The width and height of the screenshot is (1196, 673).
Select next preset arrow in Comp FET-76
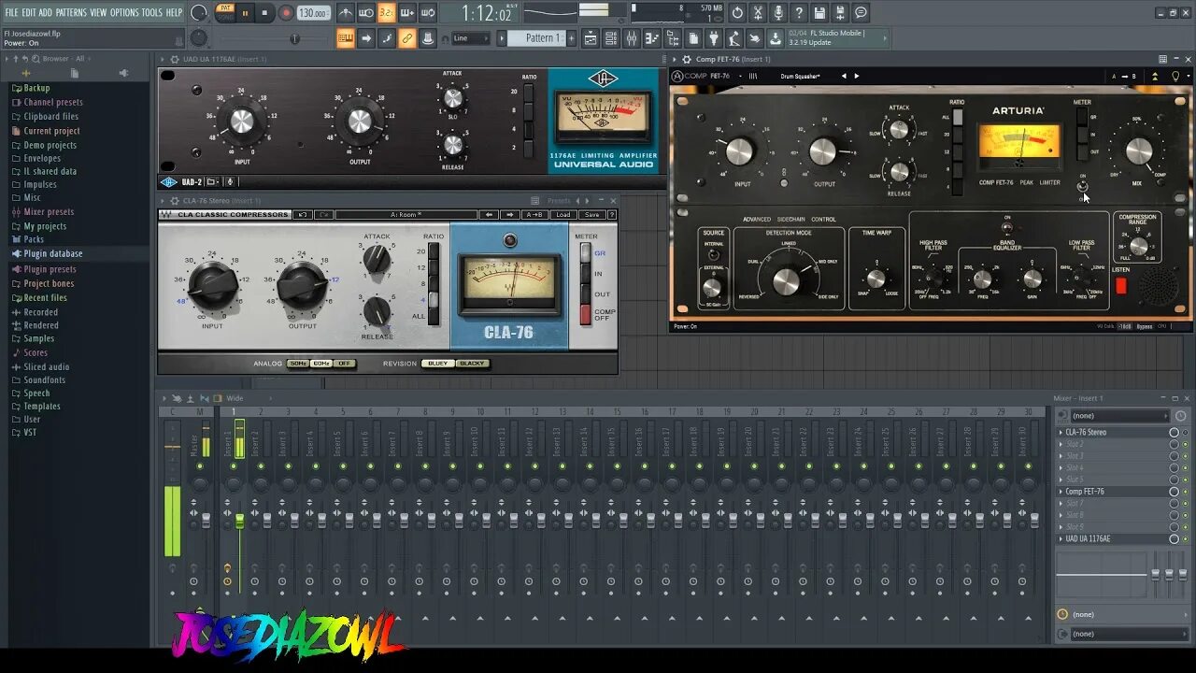(857, 76)
